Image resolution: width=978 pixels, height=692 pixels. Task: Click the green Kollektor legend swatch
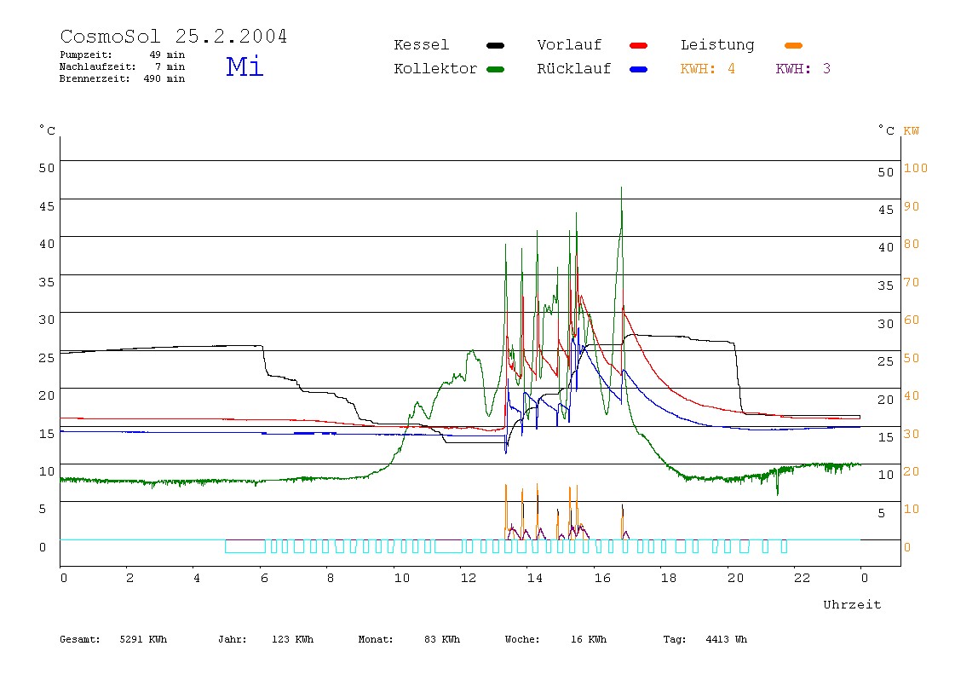(x=495, y=69)
